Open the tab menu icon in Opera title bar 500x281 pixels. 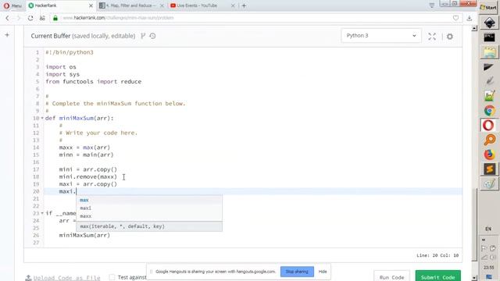pyautogui.click(x=432, y=5)
